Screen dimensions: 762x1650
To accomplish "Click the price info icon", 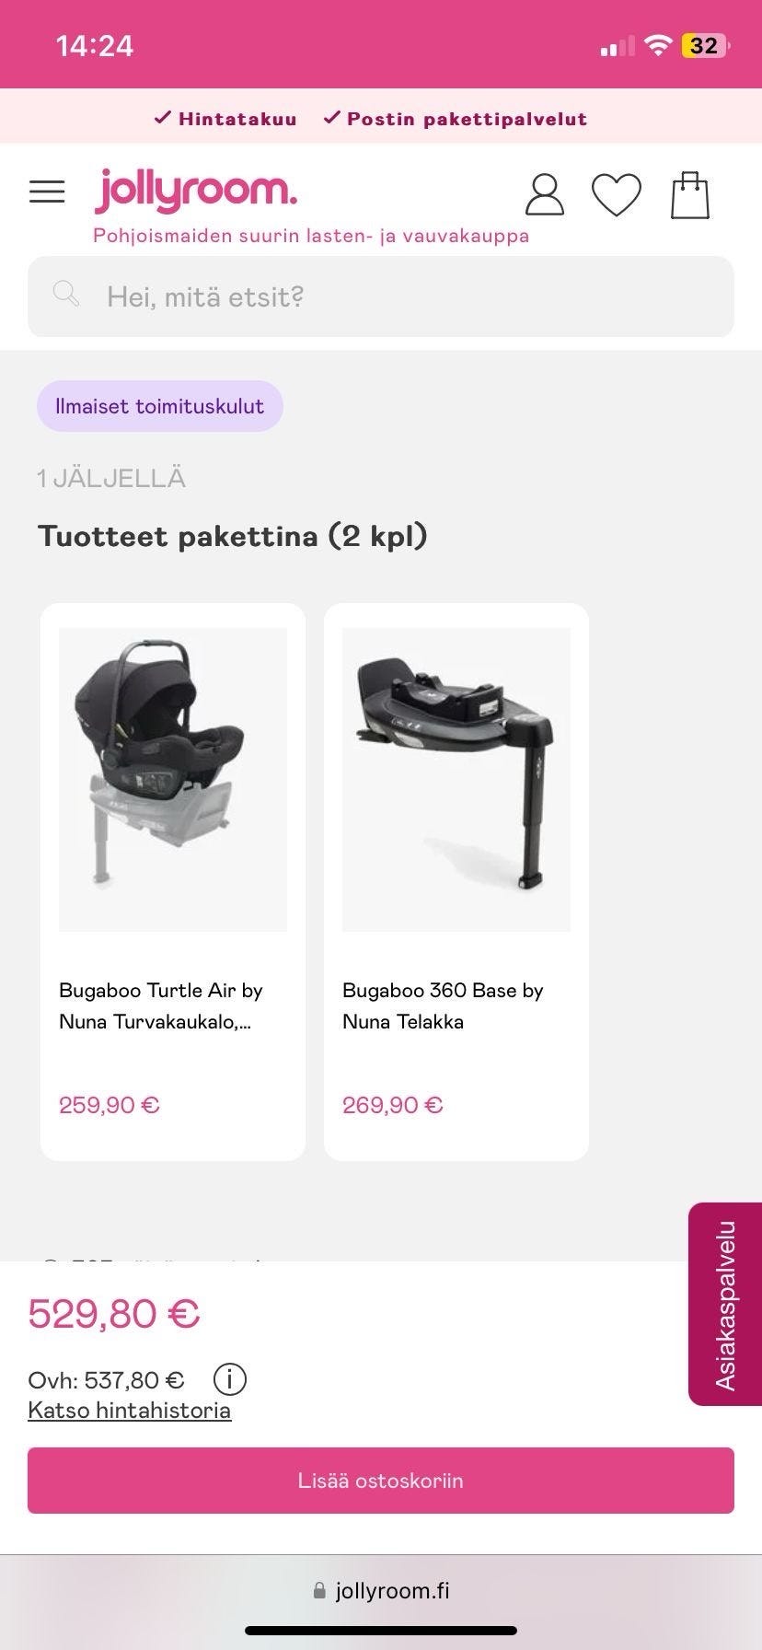I will point(229,1379).
